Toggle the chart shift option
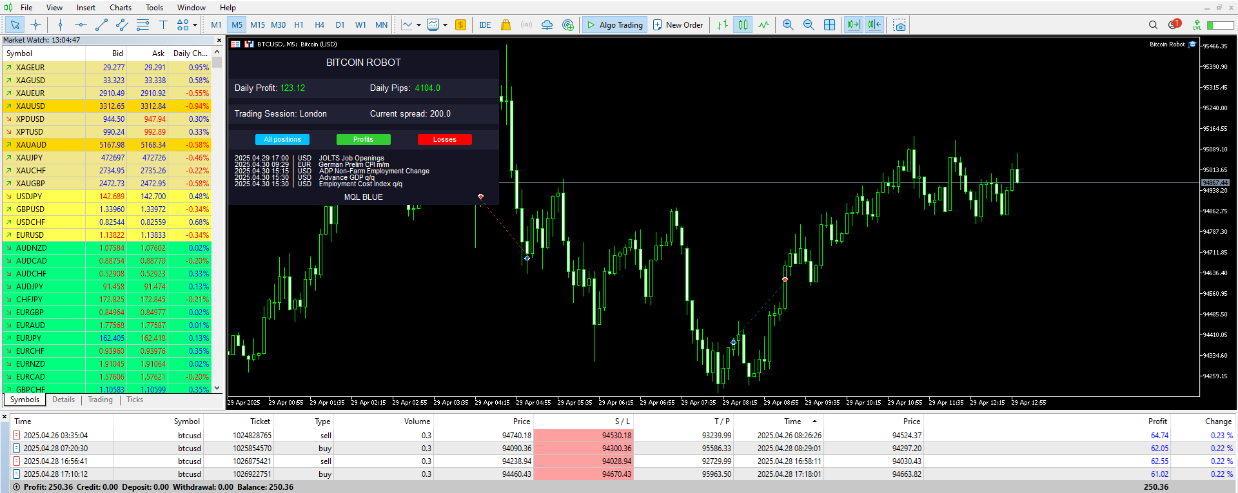This screenshot has width=1238, height=493. coord(874,25)
